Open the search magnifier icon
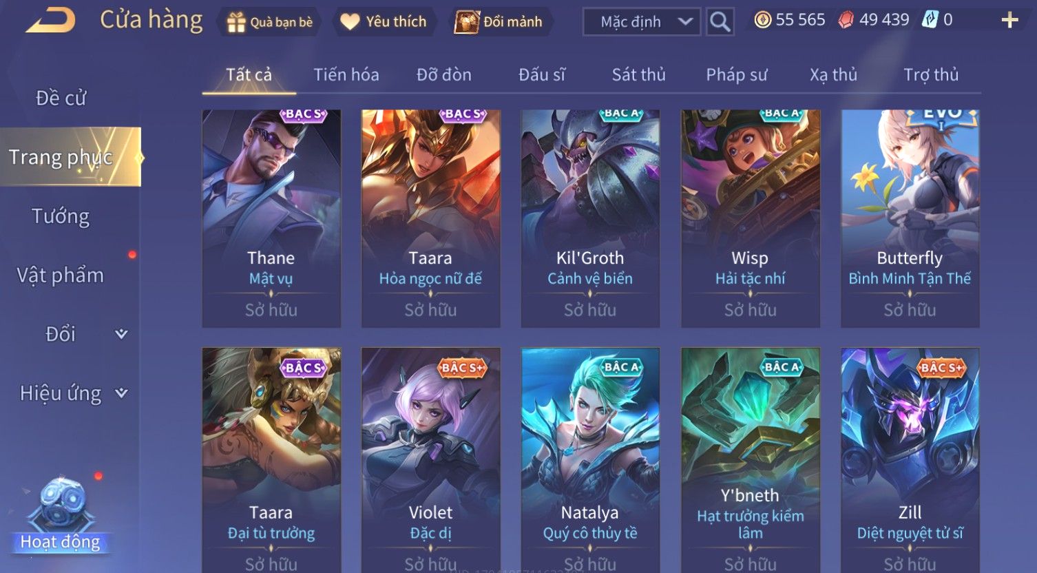The image size is (1037, 573). [x=720, y=21]
